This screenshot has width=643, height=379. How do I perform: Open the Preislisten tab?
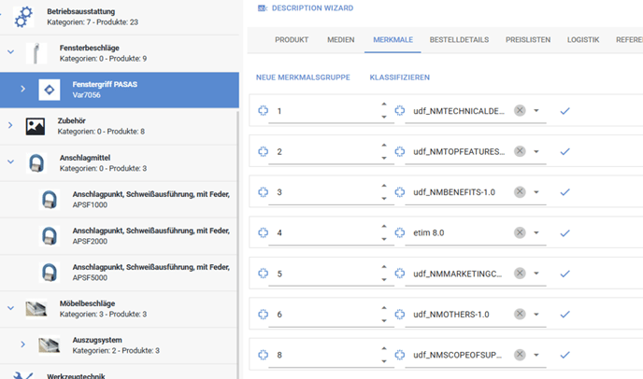[528, 40]
